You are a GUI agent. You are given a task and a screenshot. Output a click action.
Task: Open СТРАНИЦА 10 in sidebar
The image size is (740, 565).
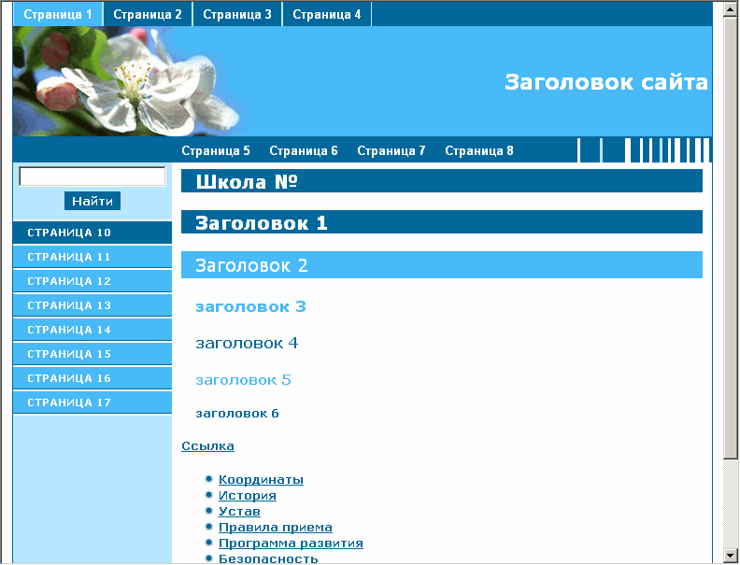pyautogui.click(x=92, y=233)
